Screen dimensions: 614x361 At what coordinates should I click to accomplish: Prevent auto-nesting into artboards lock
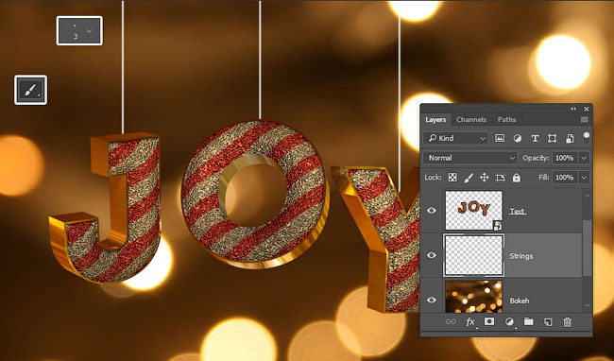click(501, 178)
